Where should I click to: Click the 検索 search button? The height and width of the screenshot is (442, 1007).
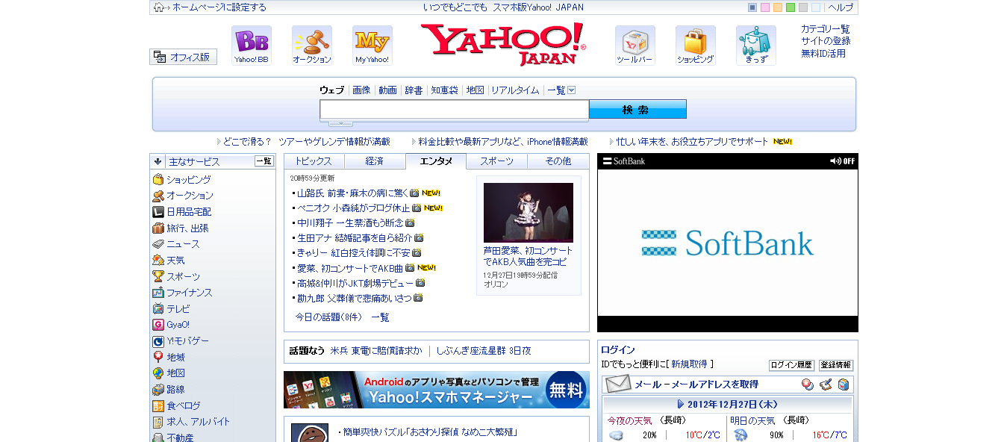point(637,110)
